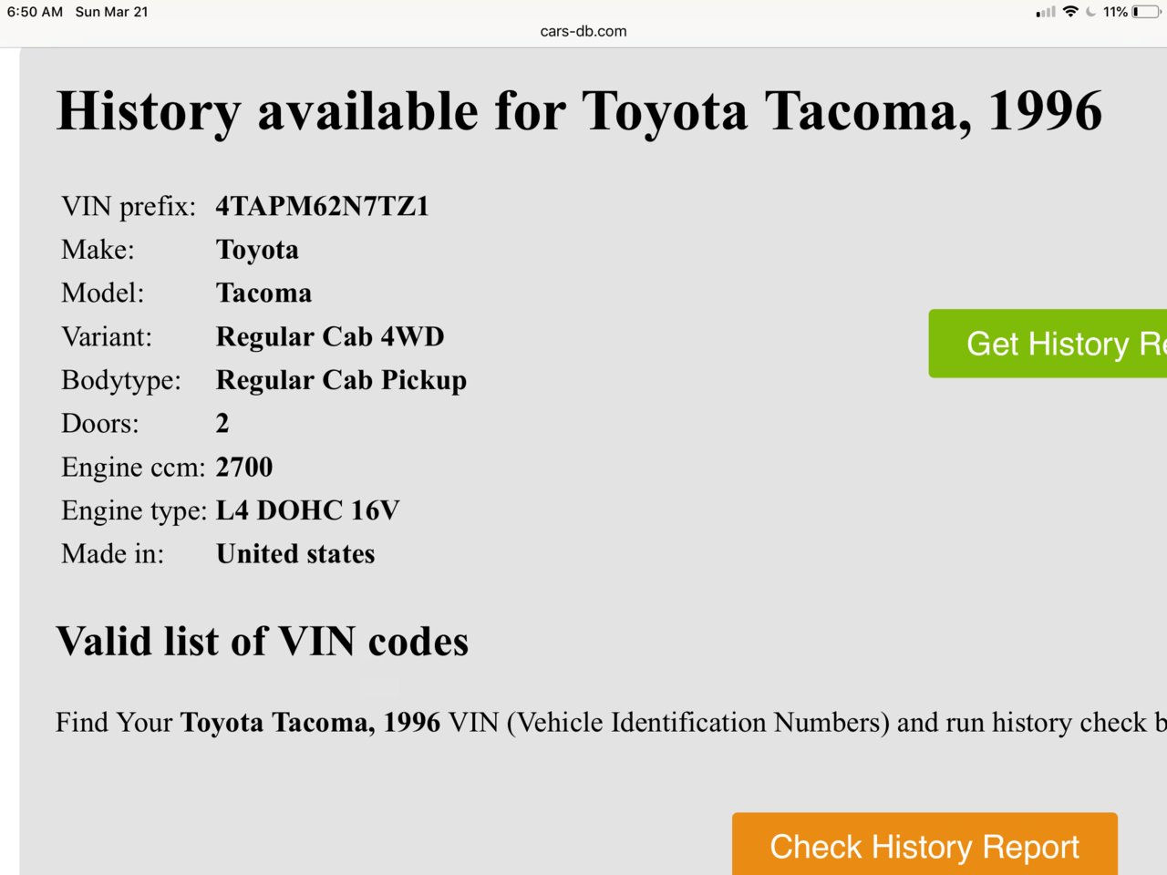Tap the 6:50 AM clock
Viewport: 1167px width, 875px height.
click(35, 12)
